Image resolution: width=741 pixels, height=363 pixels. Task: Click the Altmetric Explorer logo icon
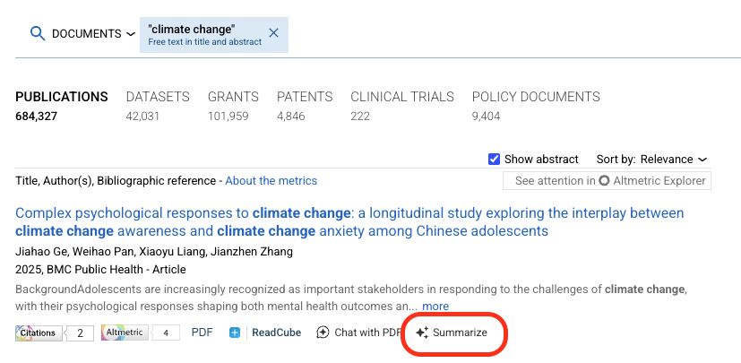coord(604,181)
